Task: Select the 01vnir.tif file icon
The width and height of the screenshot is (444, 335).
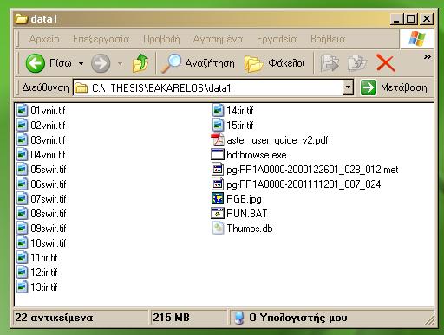Action: tap(23, 111)
